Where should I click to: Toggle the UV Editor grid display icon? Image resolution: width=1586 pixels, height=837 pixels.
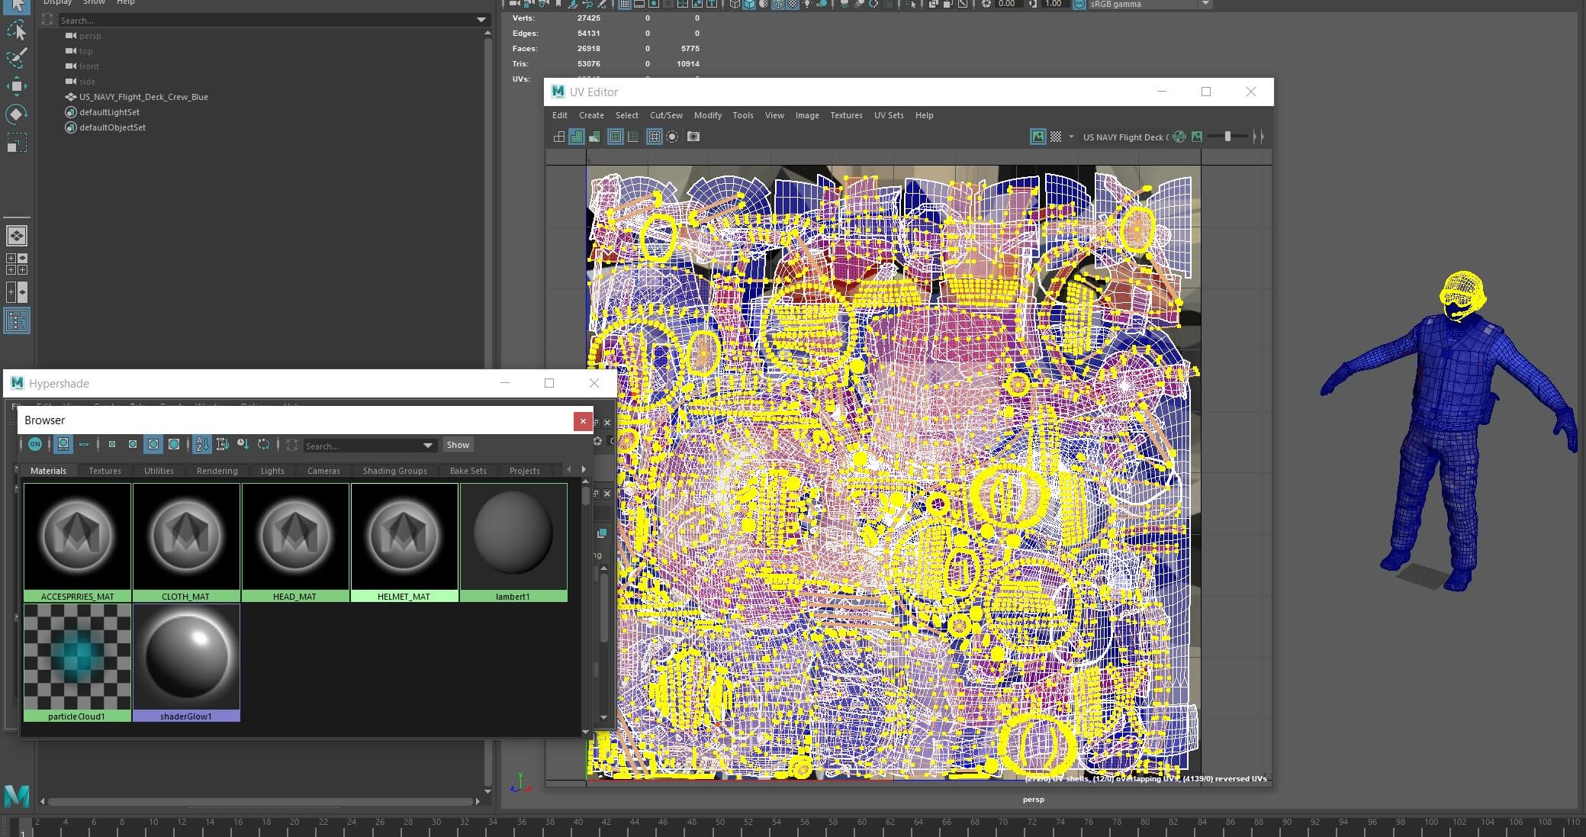[x=654, y=137]
